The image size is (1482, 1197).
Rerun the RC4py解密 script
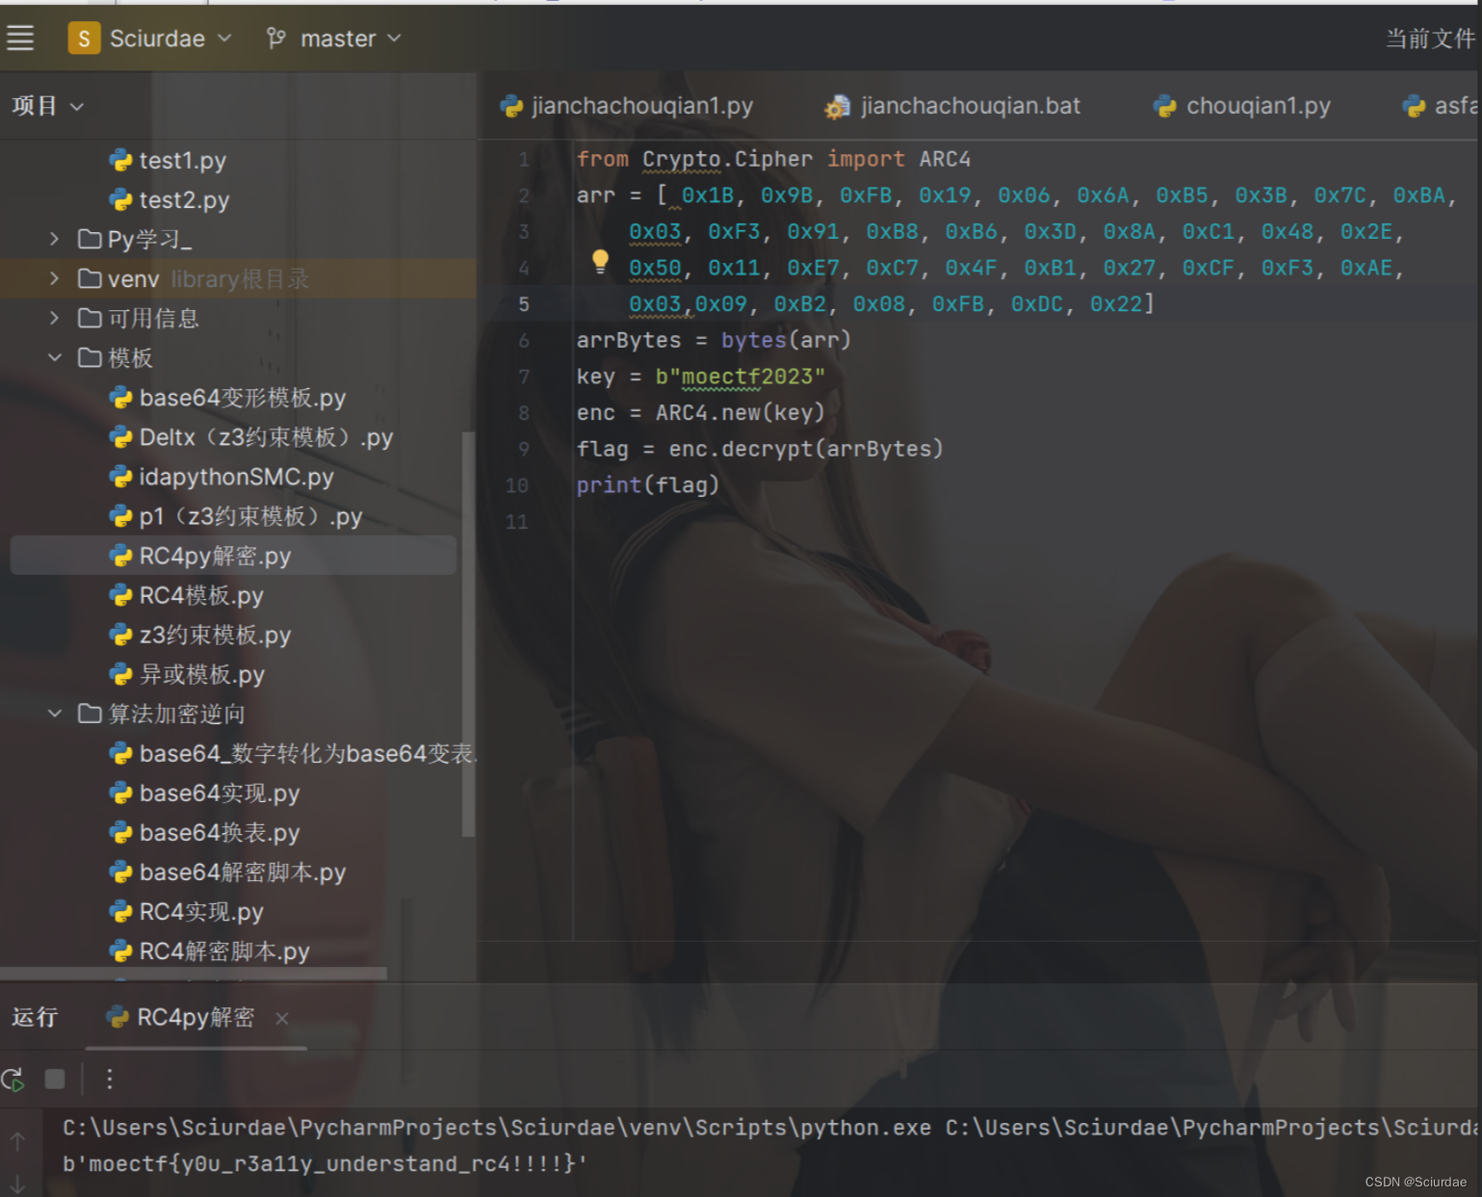(x=13, y=1080)
